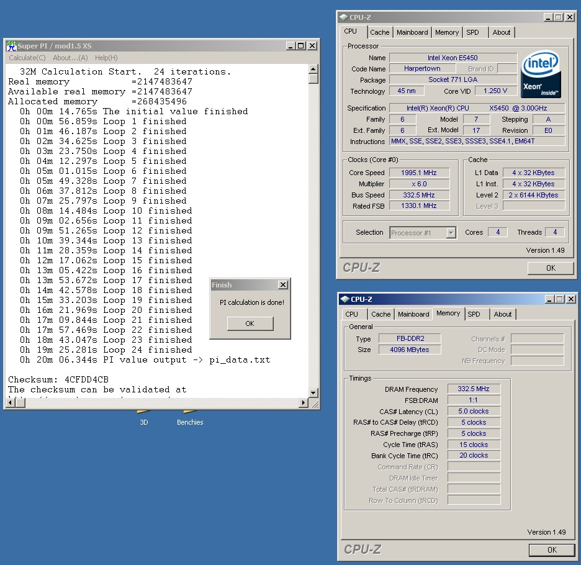Click the lower CPU-Z window title icon
The image size is (581, 565).
345,299
